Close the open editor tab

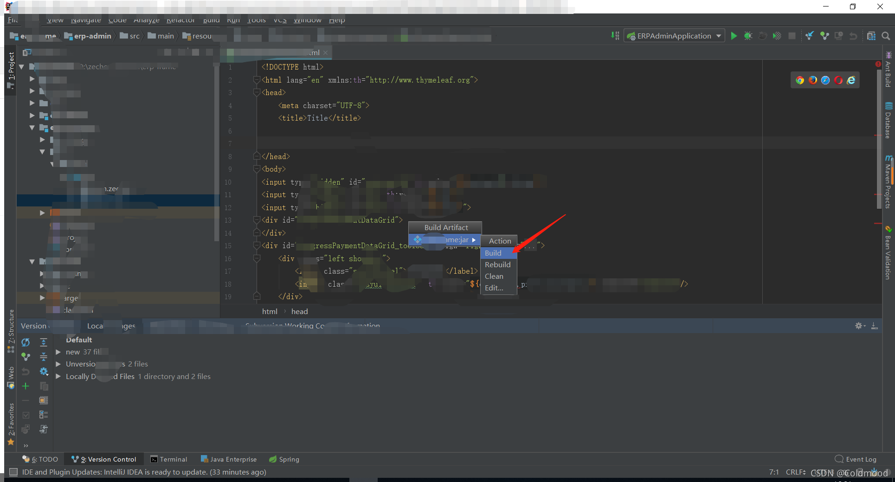coord(326,52)
